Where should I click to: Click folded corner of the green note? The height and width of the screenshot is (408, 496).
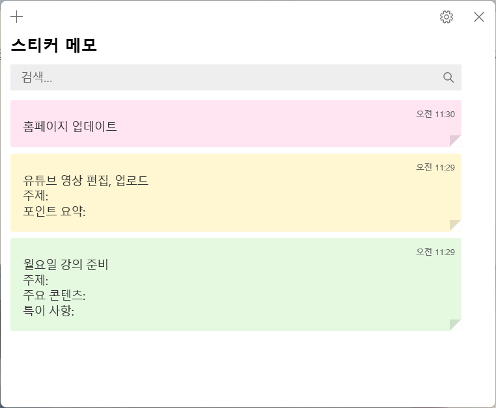455,325
